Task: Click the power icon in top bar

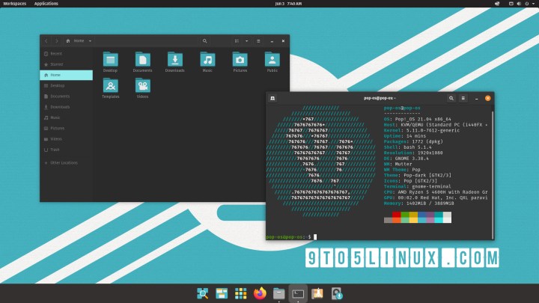Action: click(x=526, y=4)
